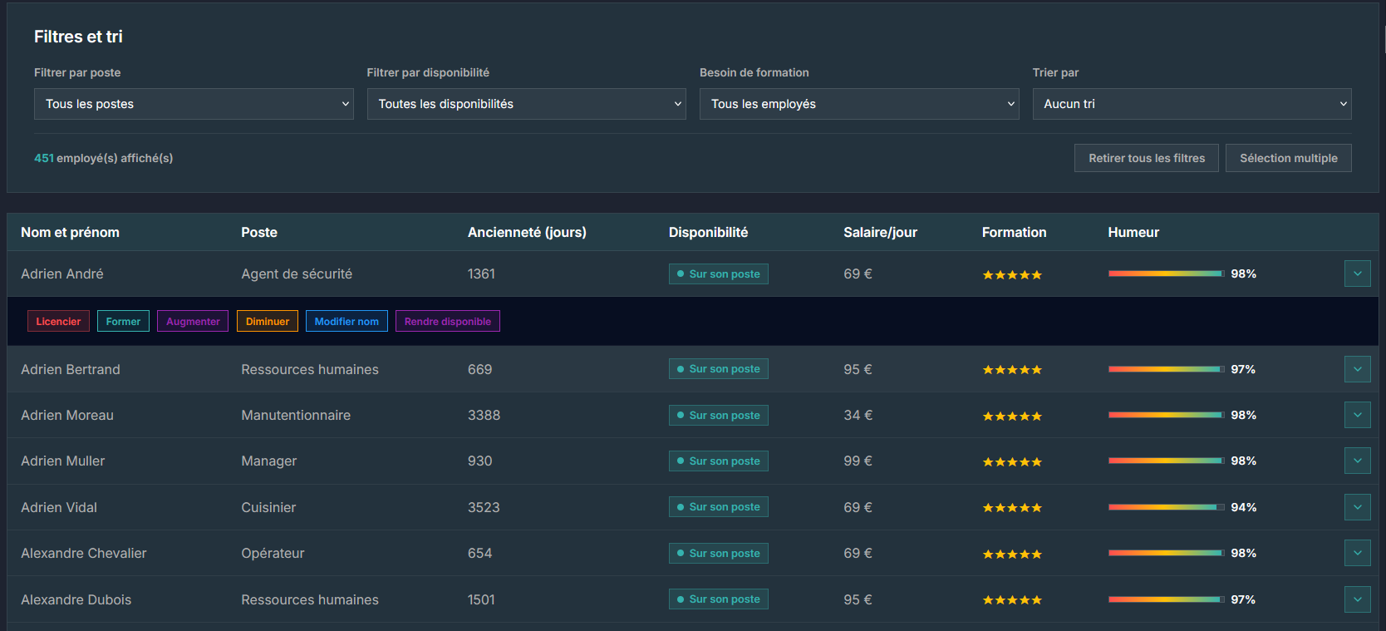Expand Alexandre Dubois row chevron
This screenshot has height=631, width=1386.
(x=1358, y=599)
